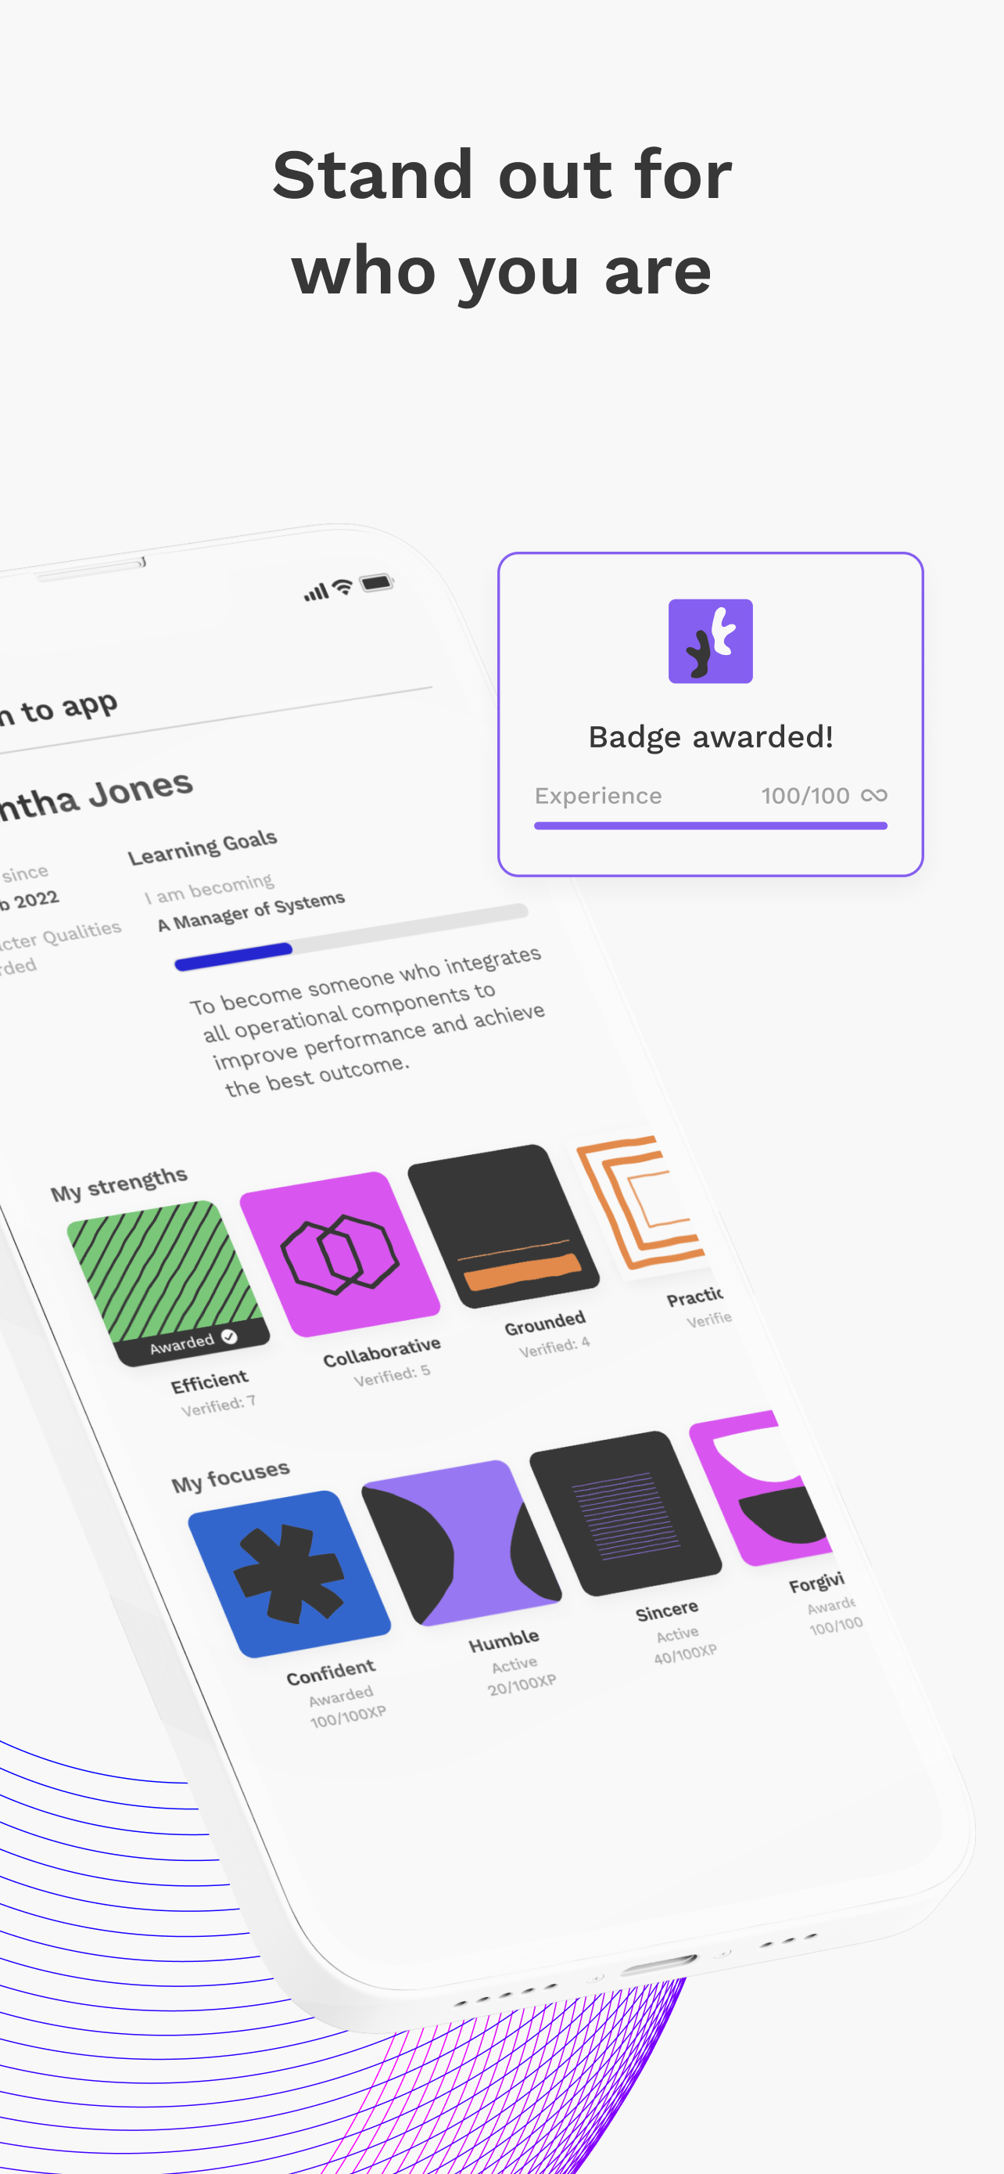Click the Wi-Fi status icon
This screenshot has width=1004, height=2174.
[342, 588]
